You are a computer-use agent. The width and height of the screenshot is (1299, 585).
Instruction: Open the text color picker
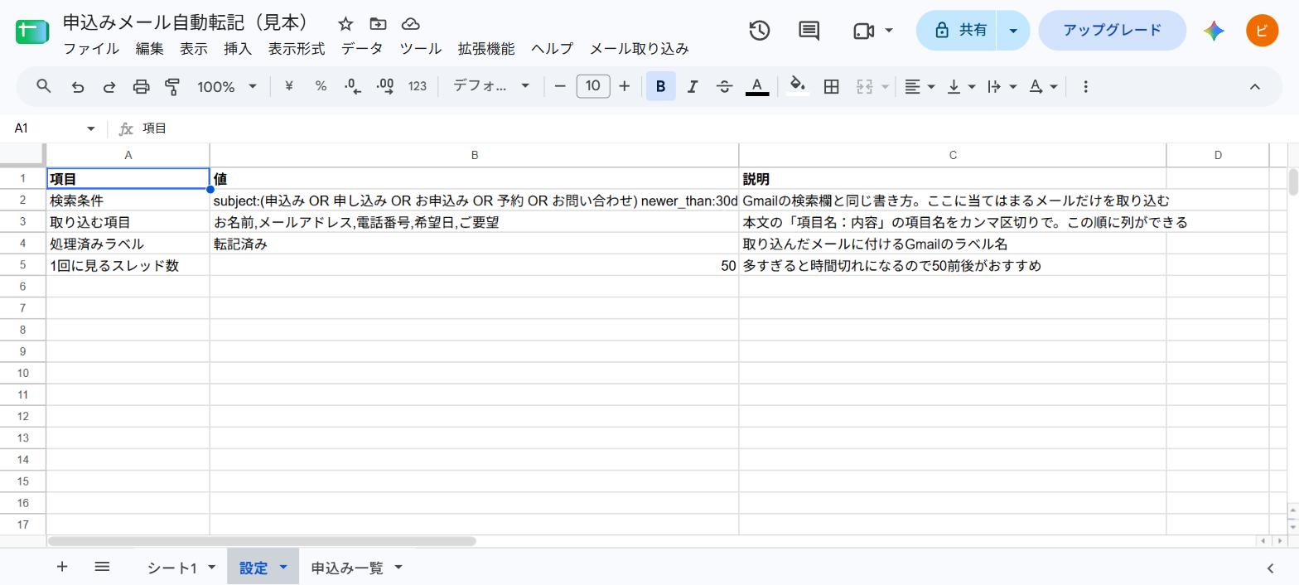click(757, 86)
